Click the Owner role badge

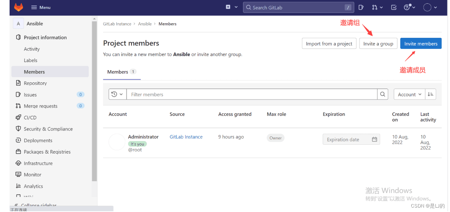(x=275, y=138)
